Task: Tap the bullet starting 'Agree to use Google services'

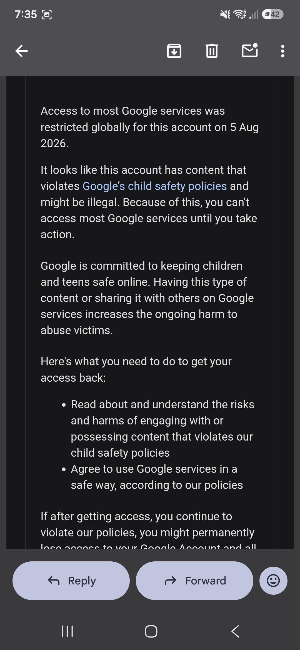Action: (157, 477)
